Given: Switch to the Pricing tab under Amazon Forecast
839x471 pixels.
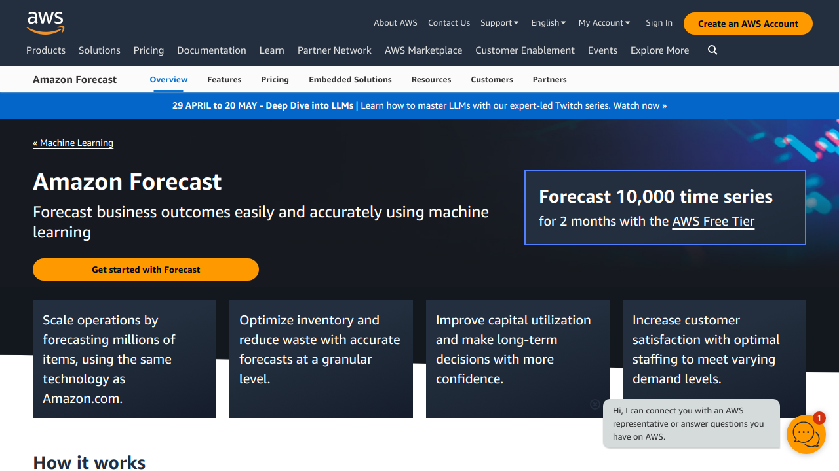Looking at the screenshot, I should (x=275, y=80).
